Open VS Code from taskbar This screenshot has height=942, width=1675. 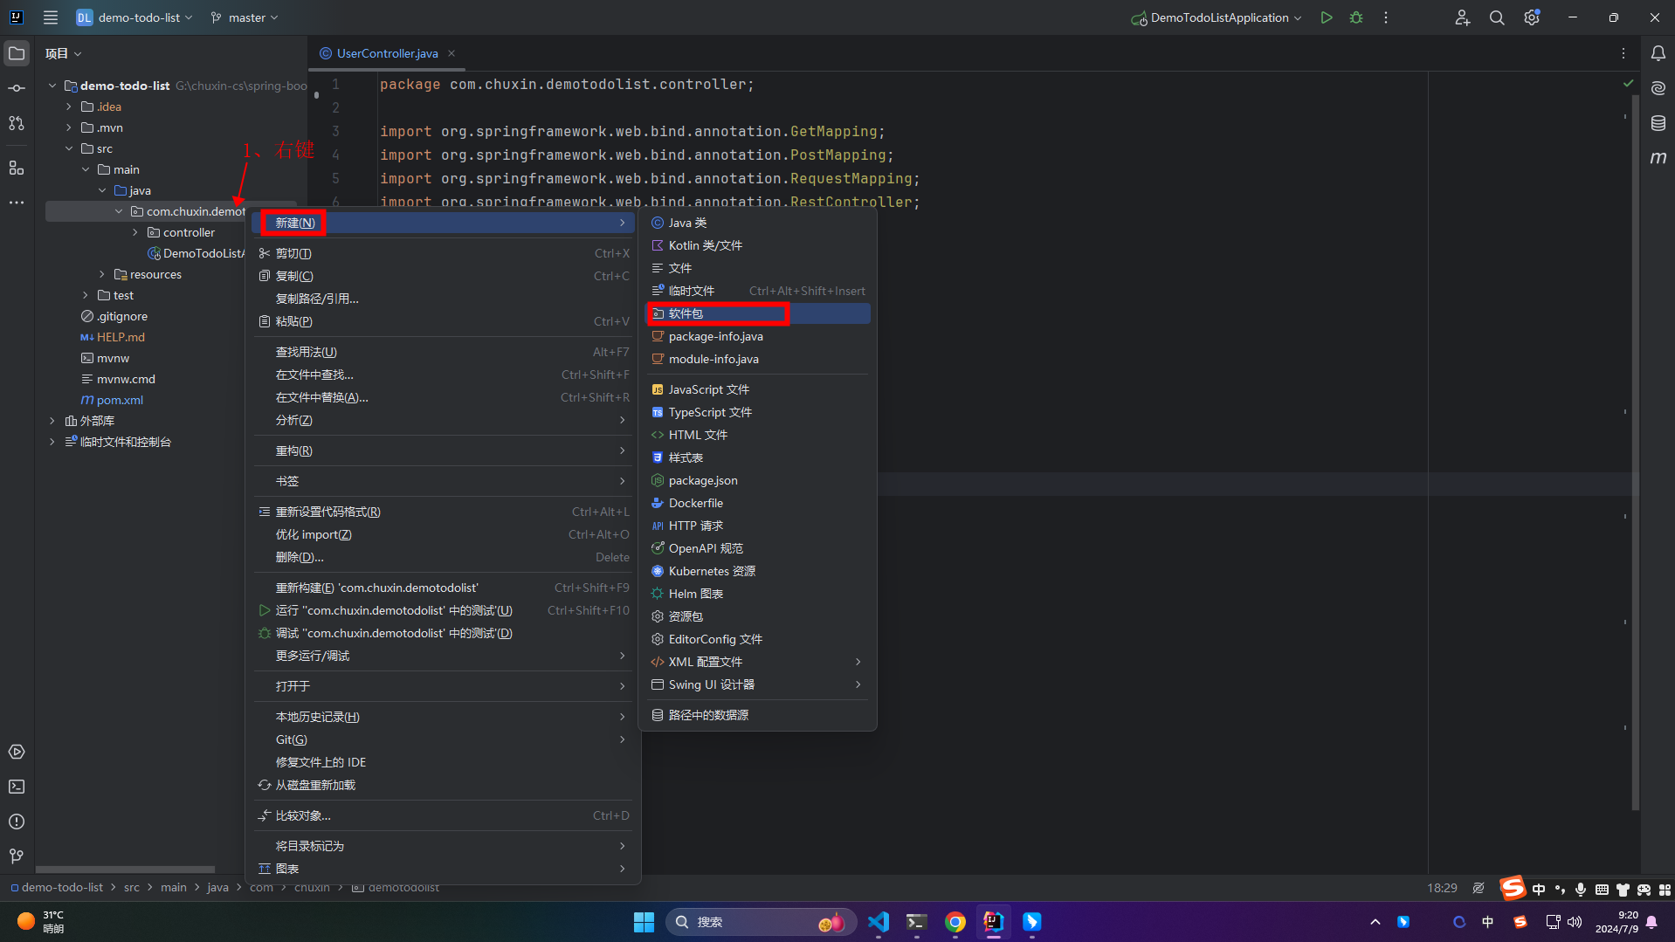[x=879, y=922]
